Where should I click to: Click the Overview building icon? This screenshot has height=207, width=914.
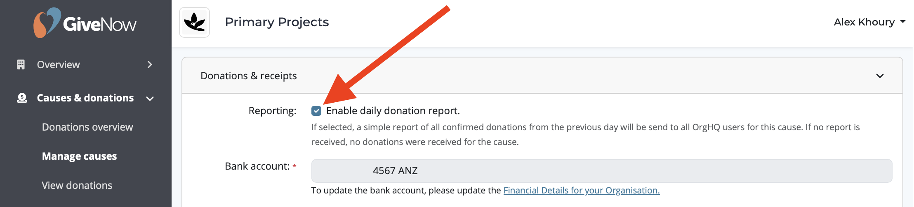click(x=21, y=64)
